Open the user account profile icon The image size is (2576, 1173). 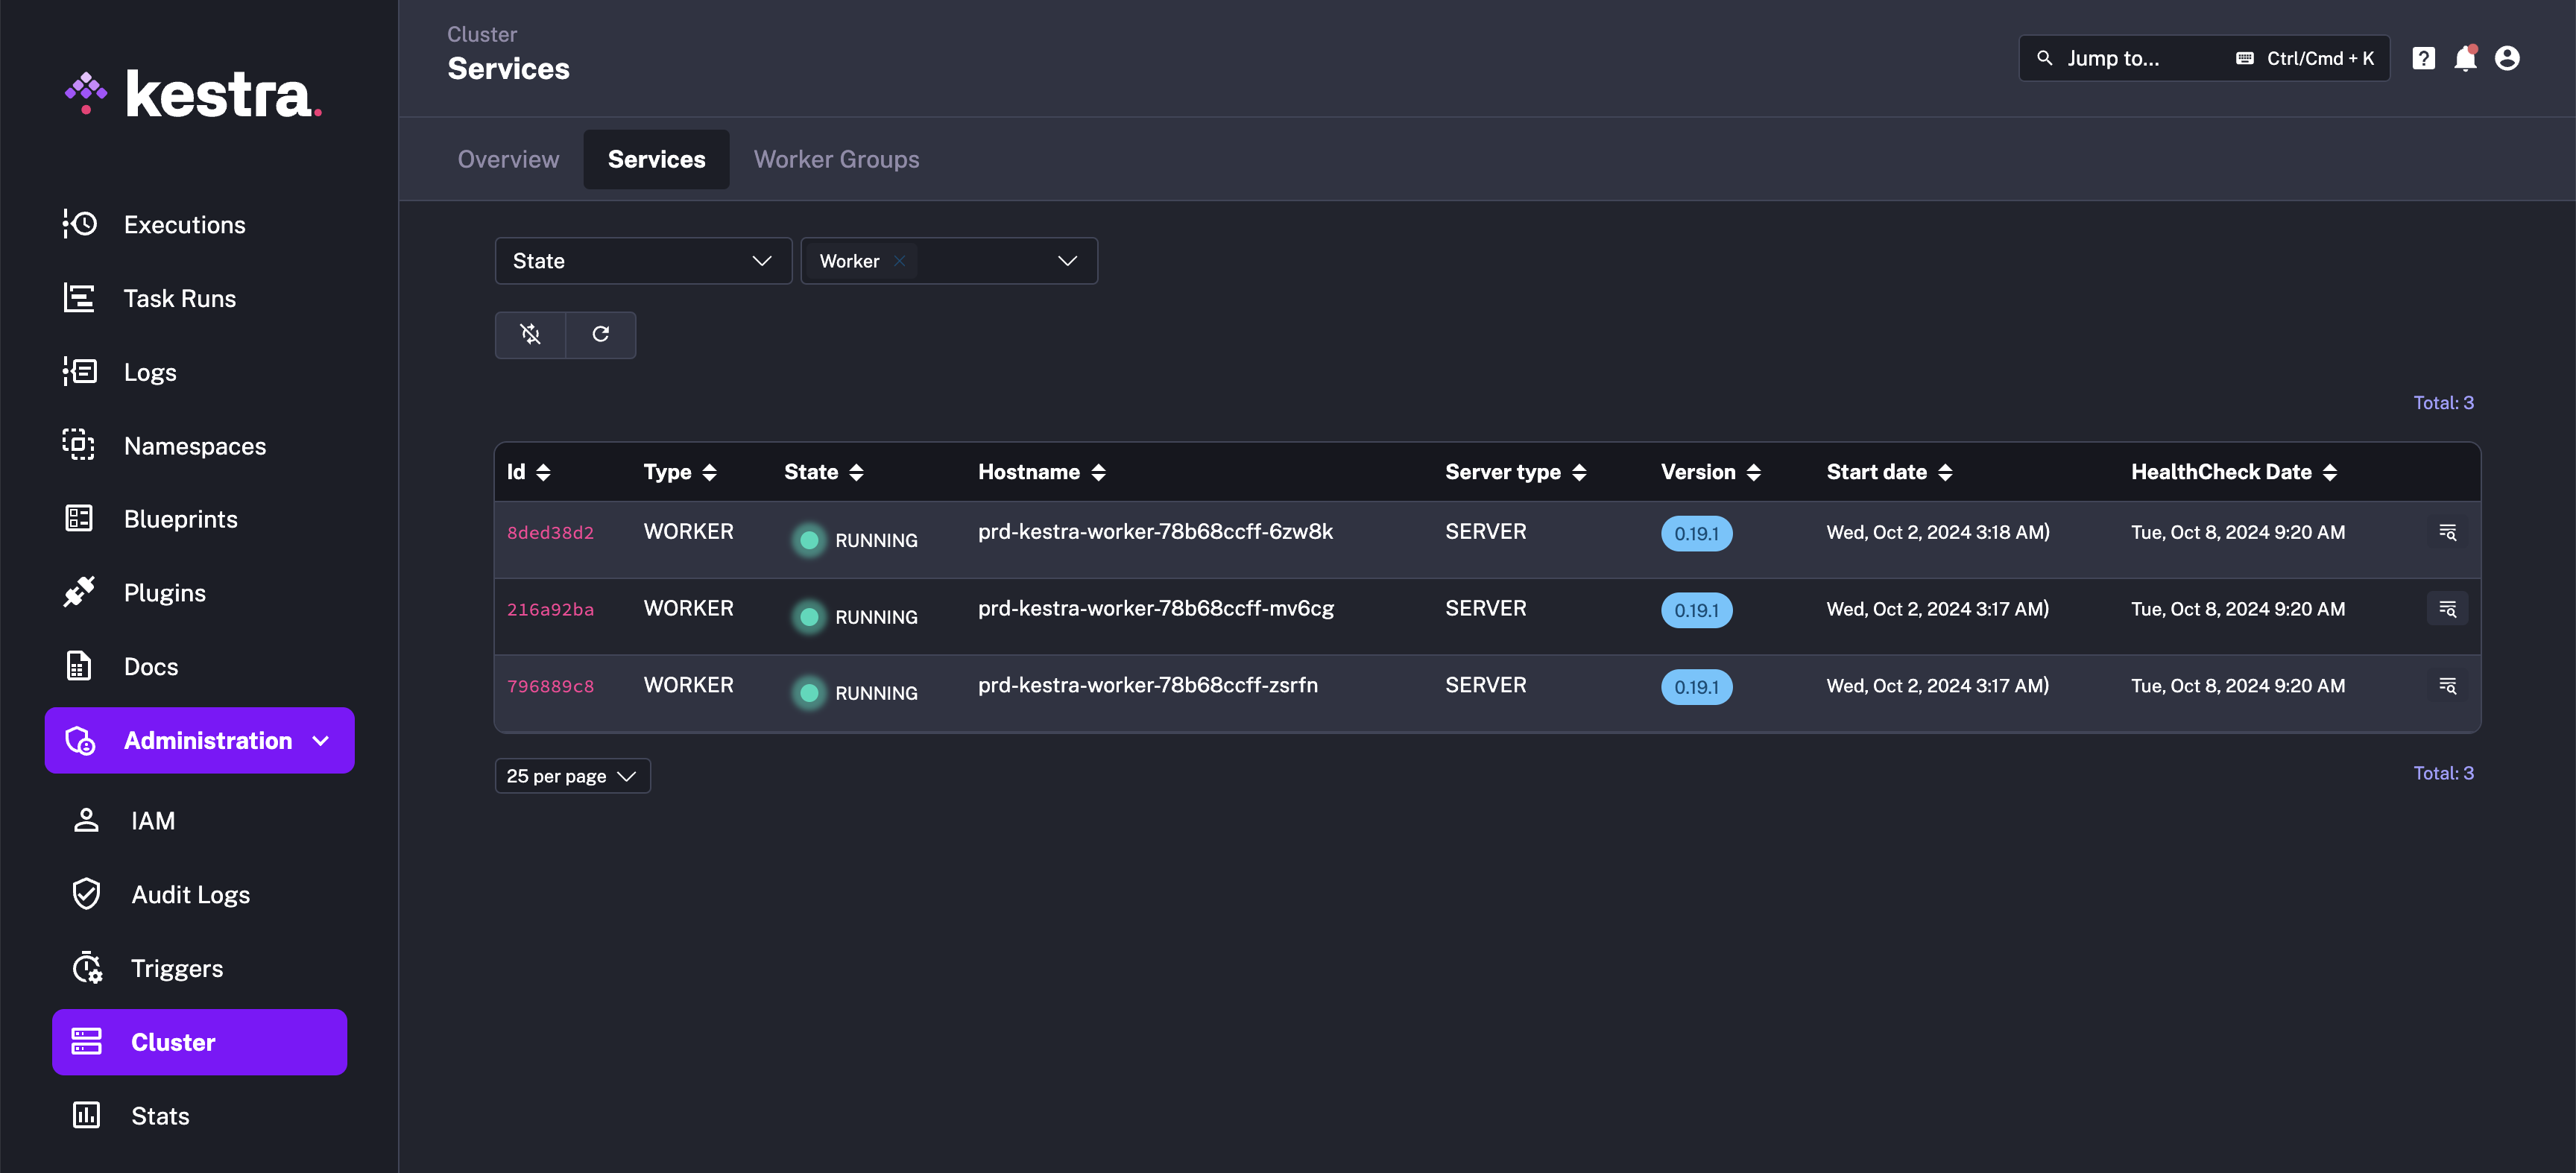(x=2508, y=58)
